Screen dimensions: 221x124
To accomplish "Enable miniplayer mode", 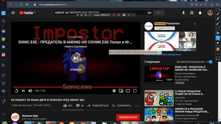I will (121, 91).
